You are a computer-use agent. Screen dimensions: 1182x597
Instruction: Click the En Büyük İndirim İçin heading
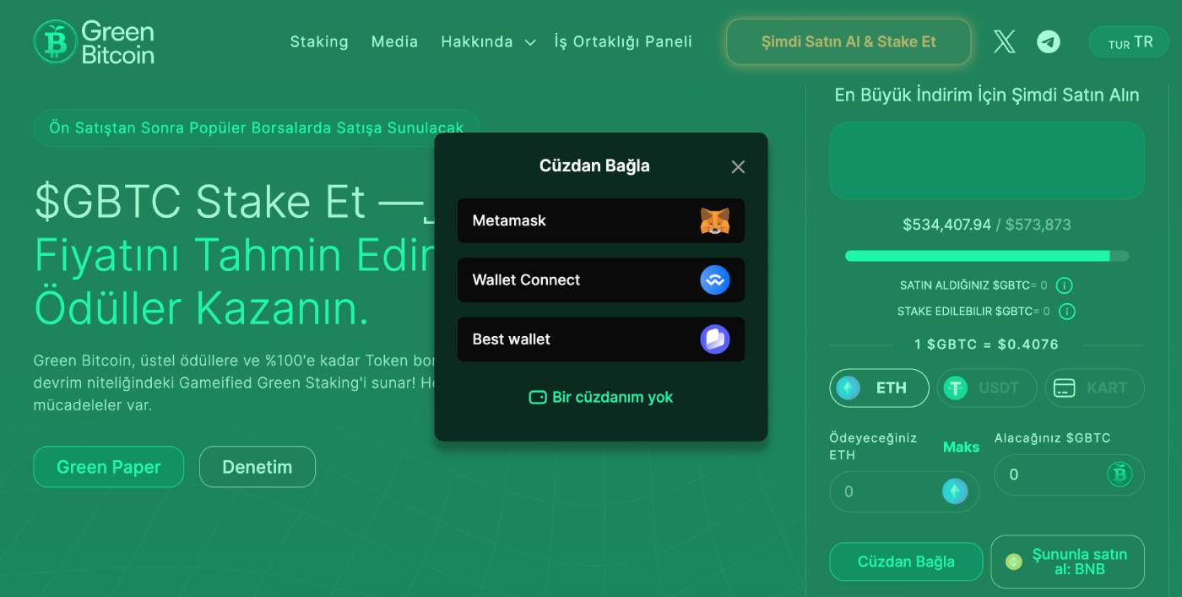click(987, 95)
